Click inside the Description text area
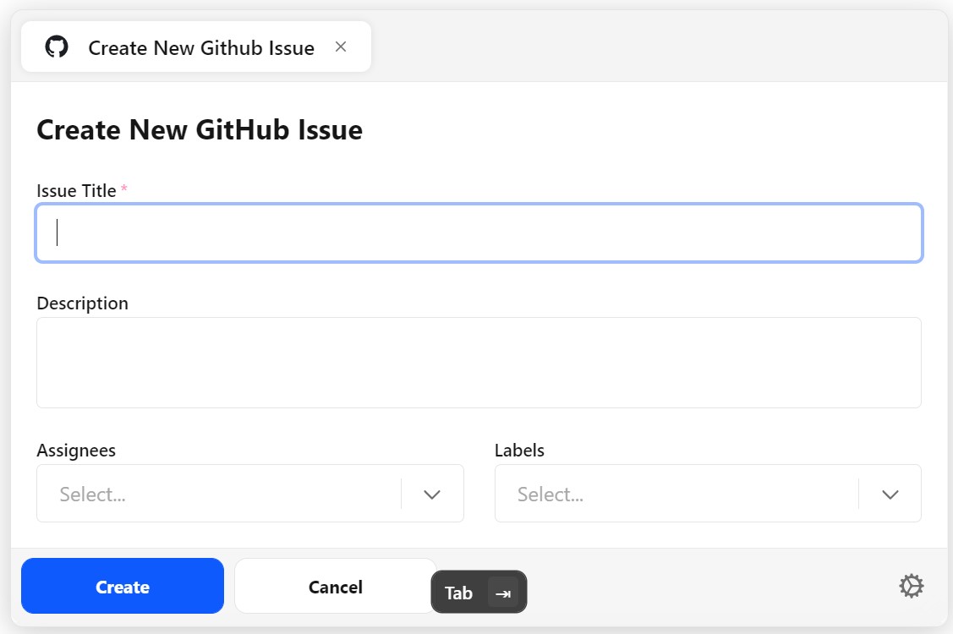The height and width of the screenshot is (634, 953). (x=479, y=363)
